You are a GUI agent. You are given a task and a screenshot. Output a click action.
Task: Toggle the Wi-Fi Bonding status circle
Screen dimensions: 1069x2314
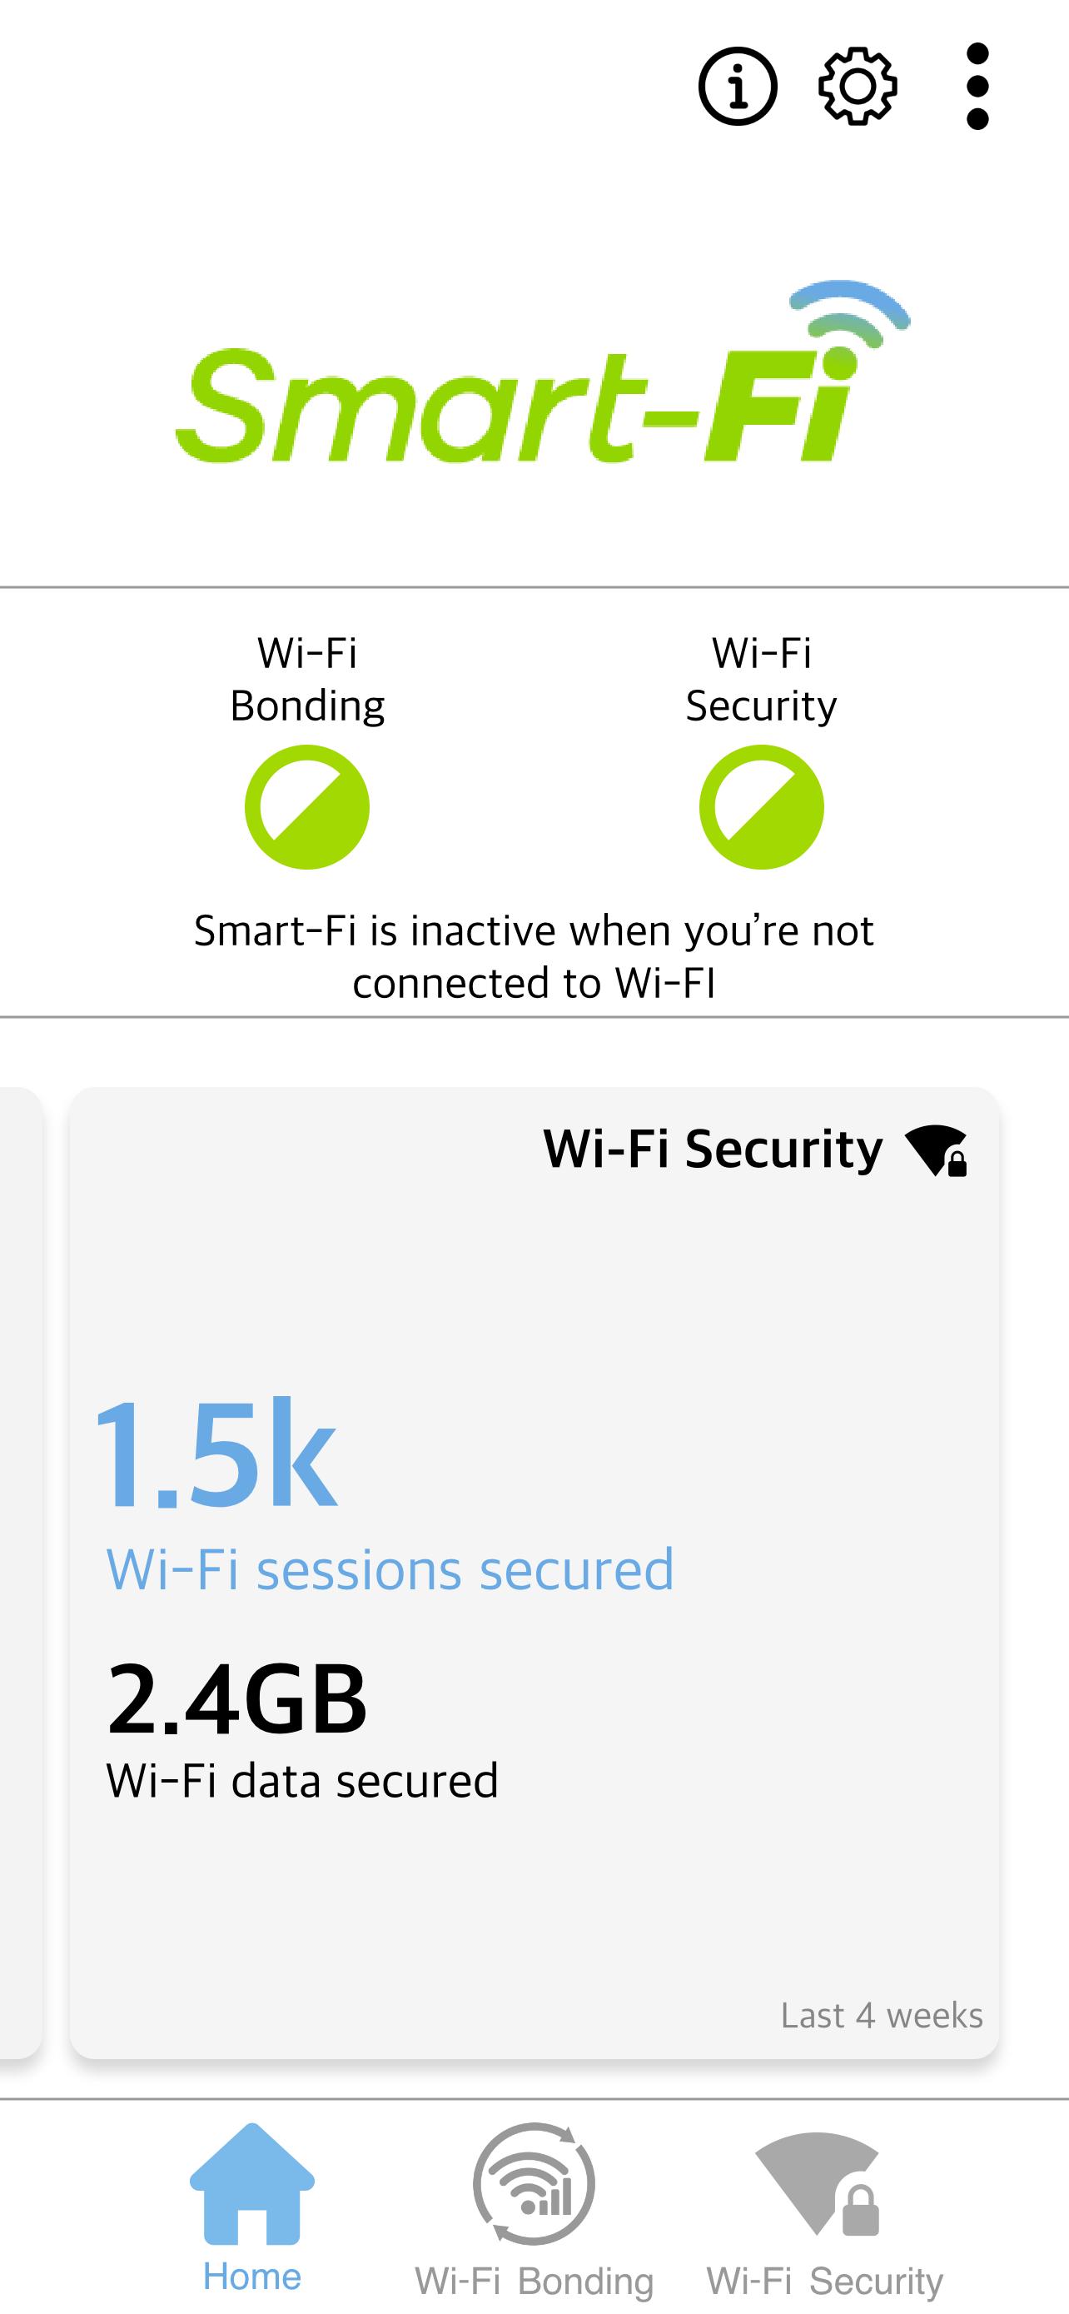tap(307, 806)
